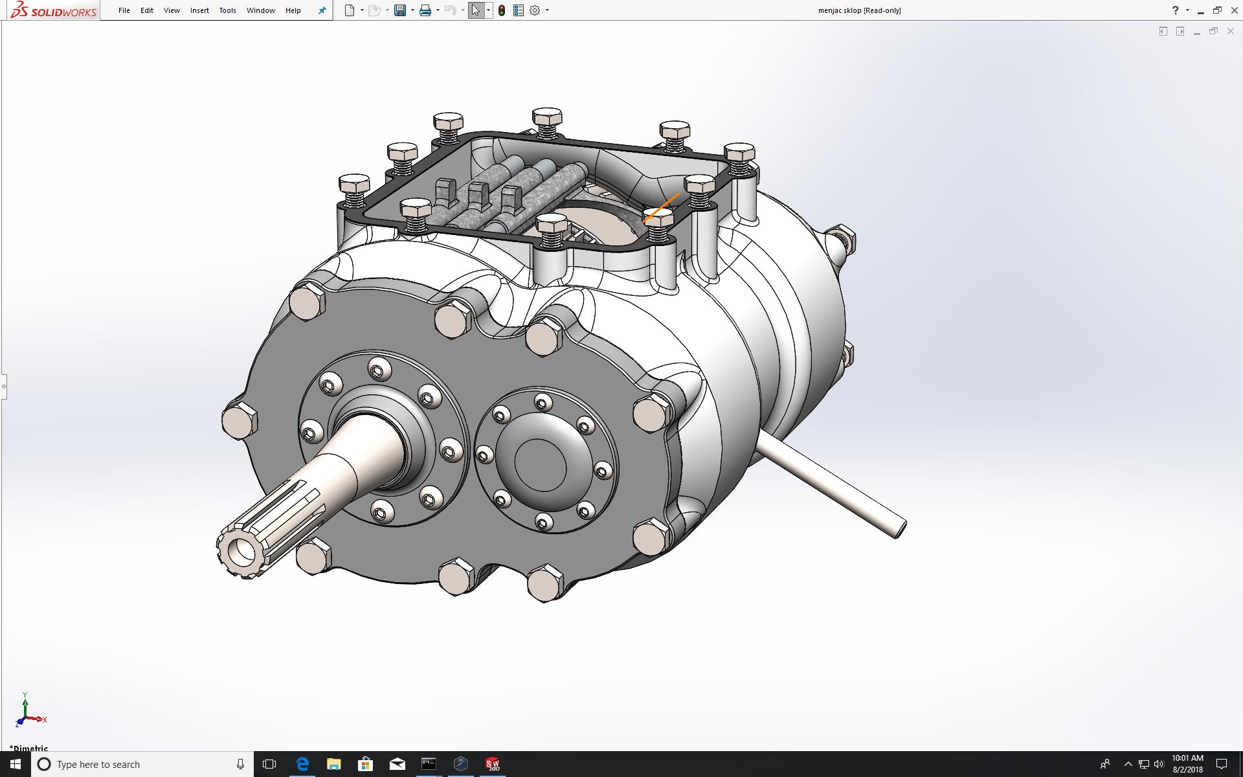Click the collapse-left panel button
The width and height of the screenshot is (1243, 777).
pos(1163,31)
